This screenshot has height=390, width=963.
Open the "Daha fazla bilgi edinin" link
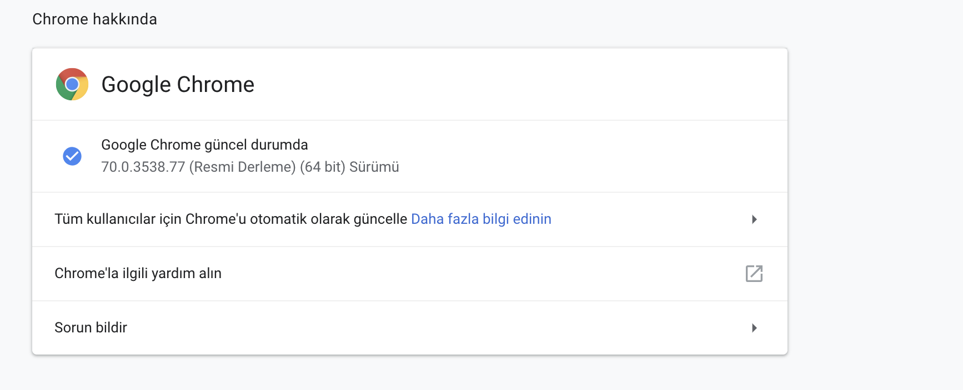coord(481,219)
